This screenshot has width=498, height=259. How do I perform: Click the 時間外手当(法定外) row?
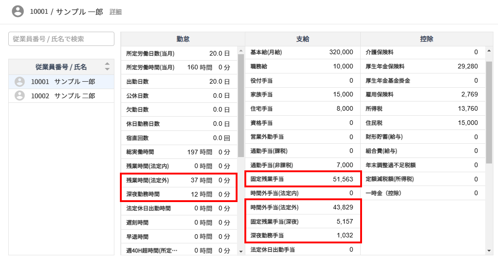303,207
